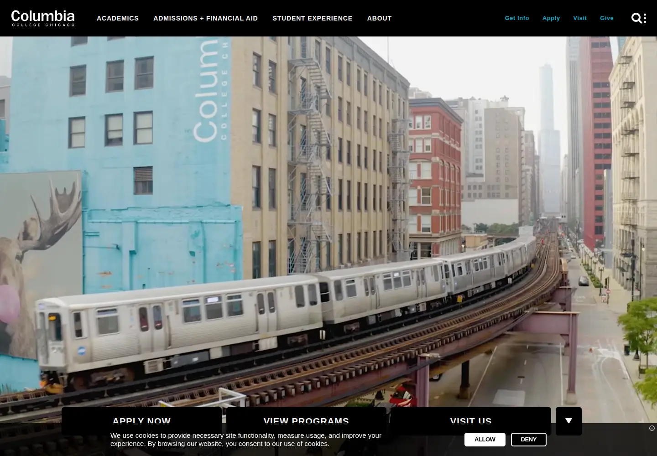Click the Visit link in header

coord(580,18)
